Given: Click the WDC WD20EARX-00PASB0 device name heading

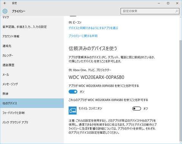Looking at the screenshot, I should coord(96,77).
